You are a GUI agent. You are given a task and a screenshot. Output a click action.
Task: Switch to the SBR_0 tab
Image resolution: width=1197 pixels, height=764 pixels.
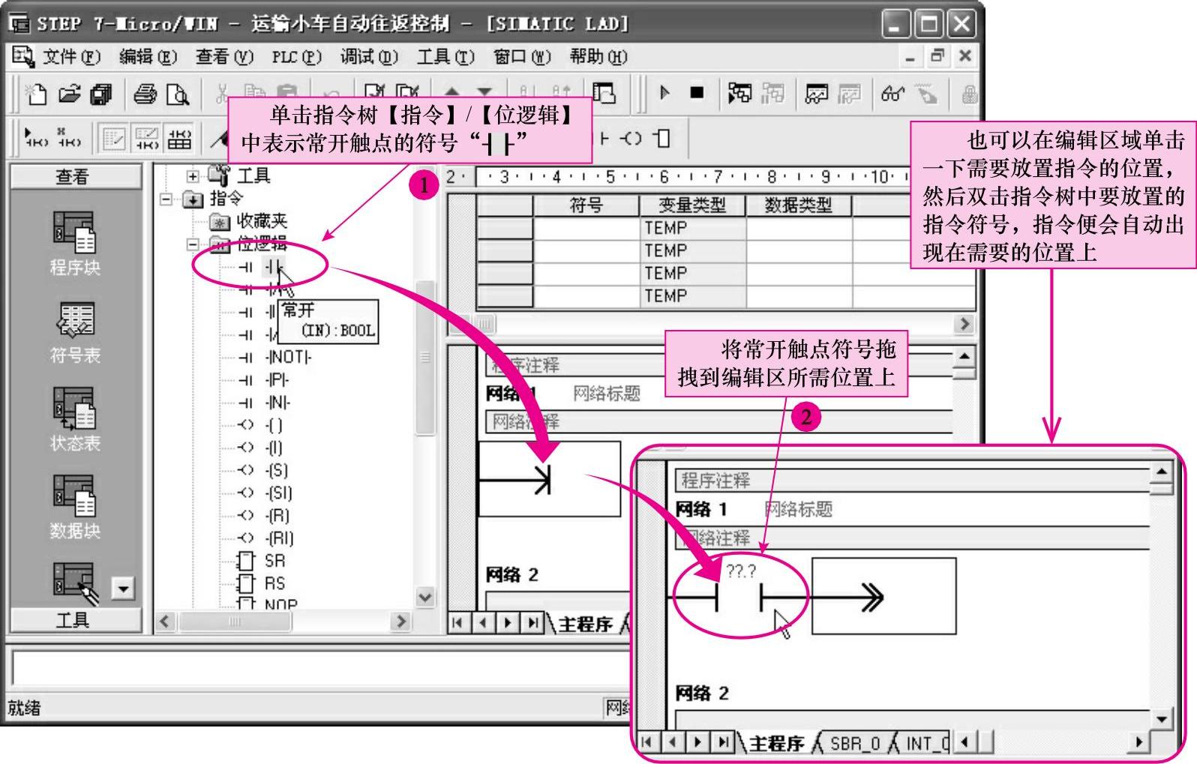pyautogui.click(x=854, y=743)
